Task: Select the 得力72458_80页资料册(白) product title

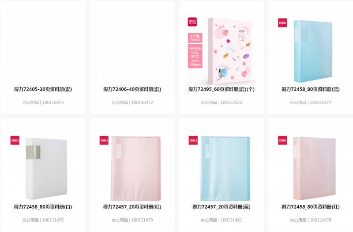Action: [43, 207]
